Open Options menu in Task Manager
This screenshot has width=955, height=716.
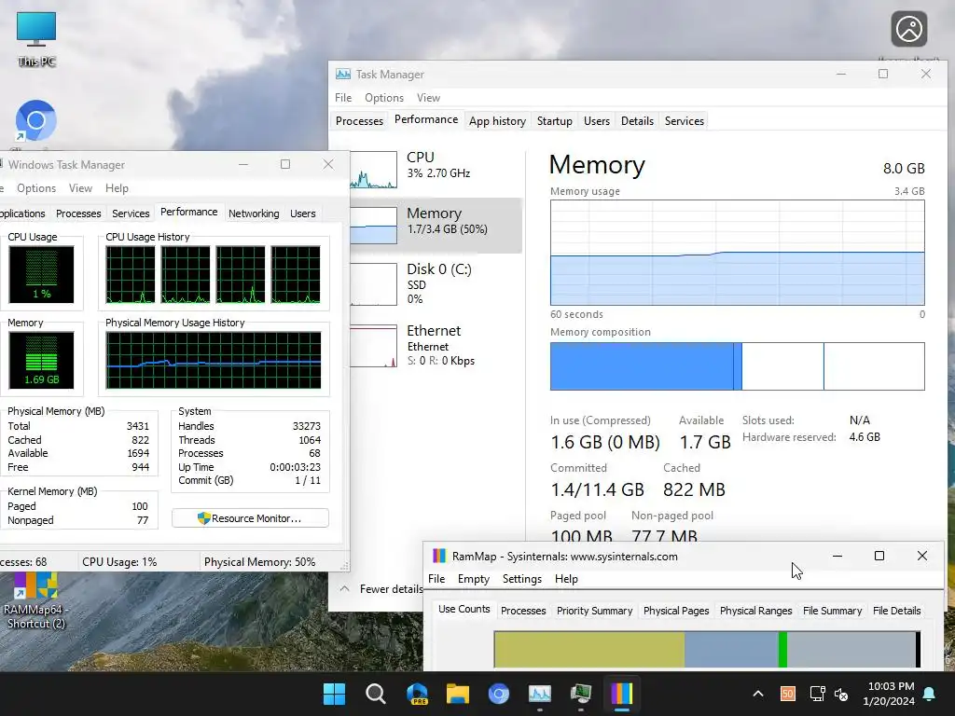[x=383, y=97]
